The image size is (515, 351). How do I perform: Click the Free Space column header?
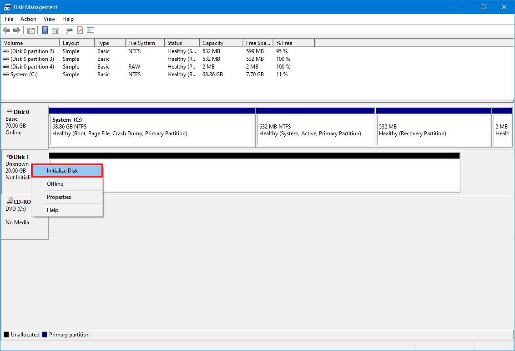(257, 42)
